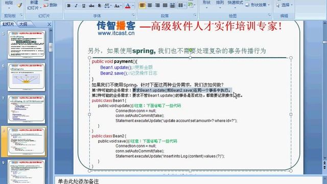Open Arrange (排列) dropdown
This screenshot has height=184, width=327.
pos(220,4)
